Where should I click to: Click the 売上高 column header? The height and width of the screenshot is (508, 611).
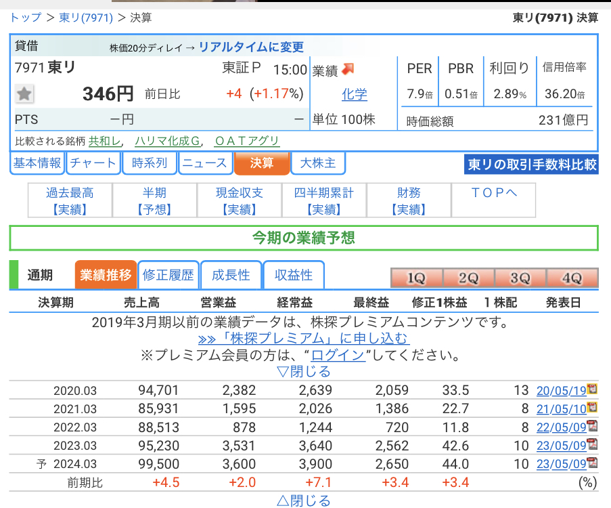click(142, 302)
